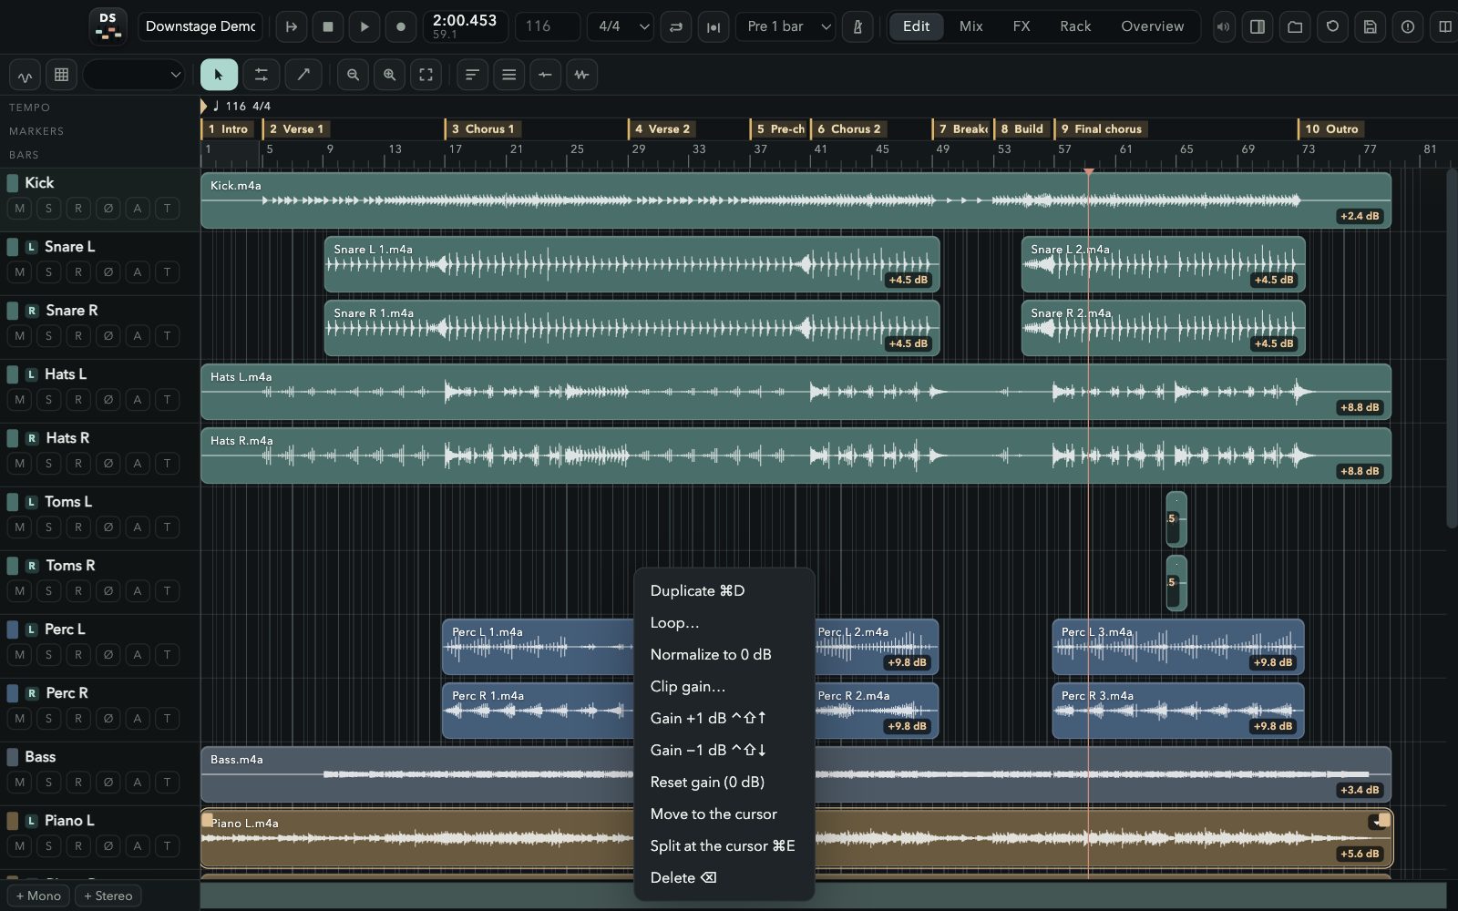Toggle the metronome icon
The image size is (1458, 911).
[857, 26]
